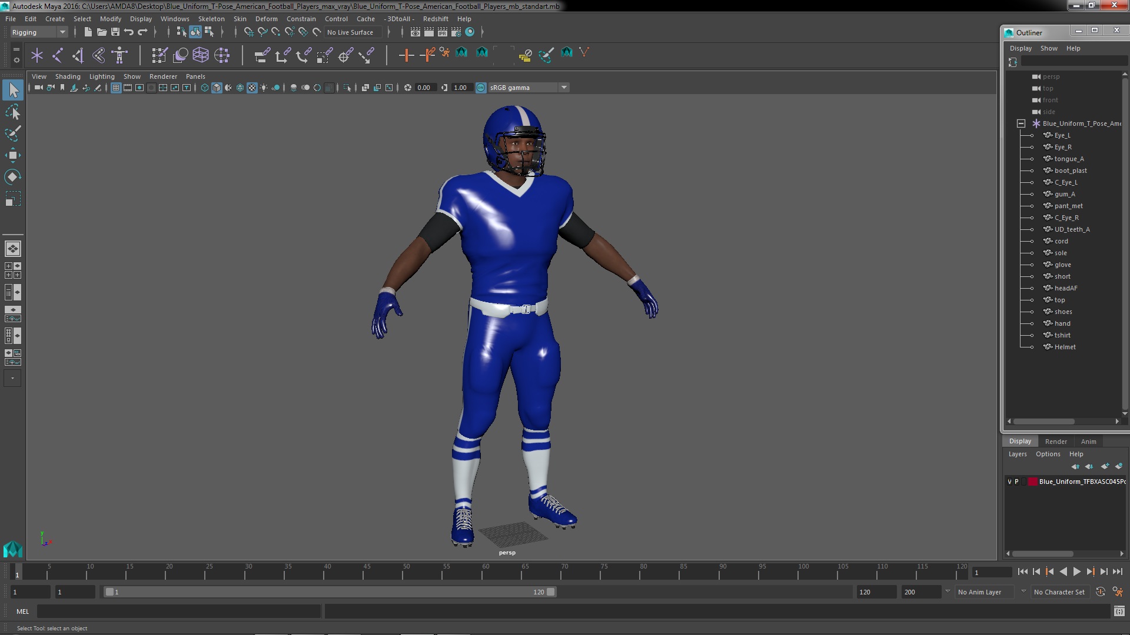Go to the end of playback range

tap(1118, 571)
